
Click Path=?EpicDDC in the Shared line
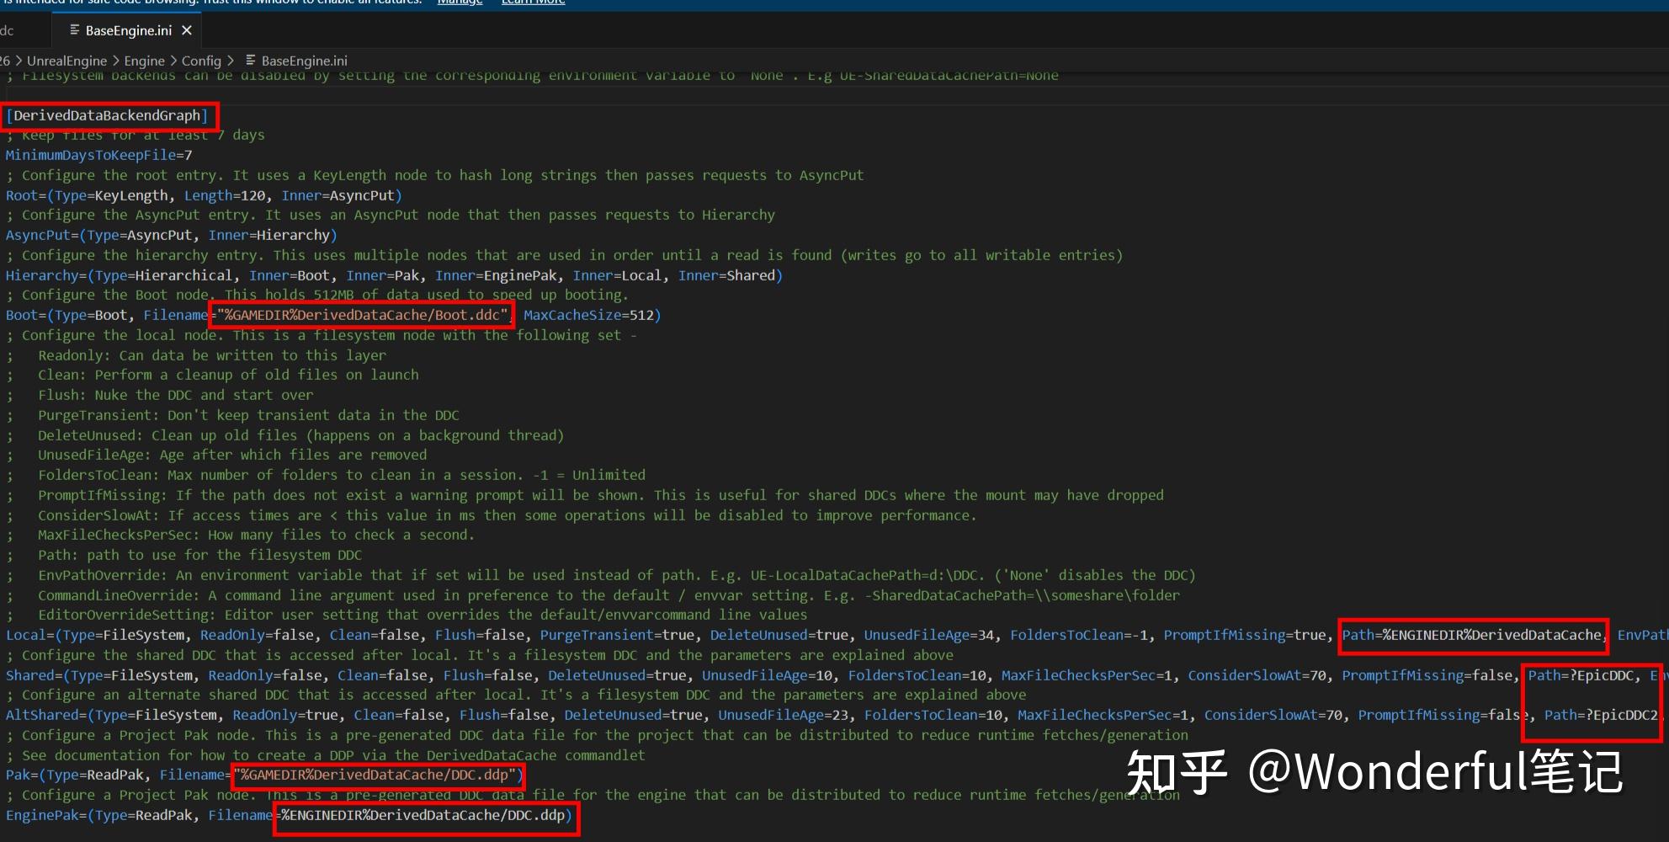[1581, 675]
